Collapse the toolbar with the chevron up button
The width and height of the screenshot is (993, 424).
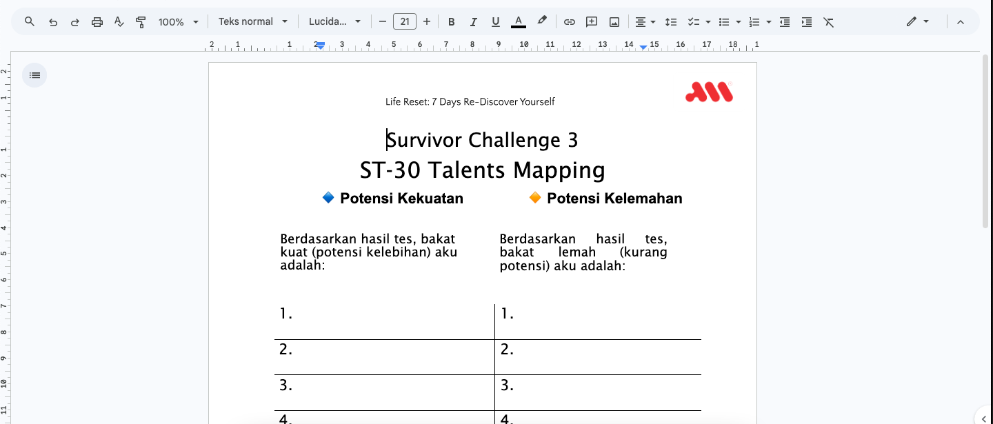960,22
